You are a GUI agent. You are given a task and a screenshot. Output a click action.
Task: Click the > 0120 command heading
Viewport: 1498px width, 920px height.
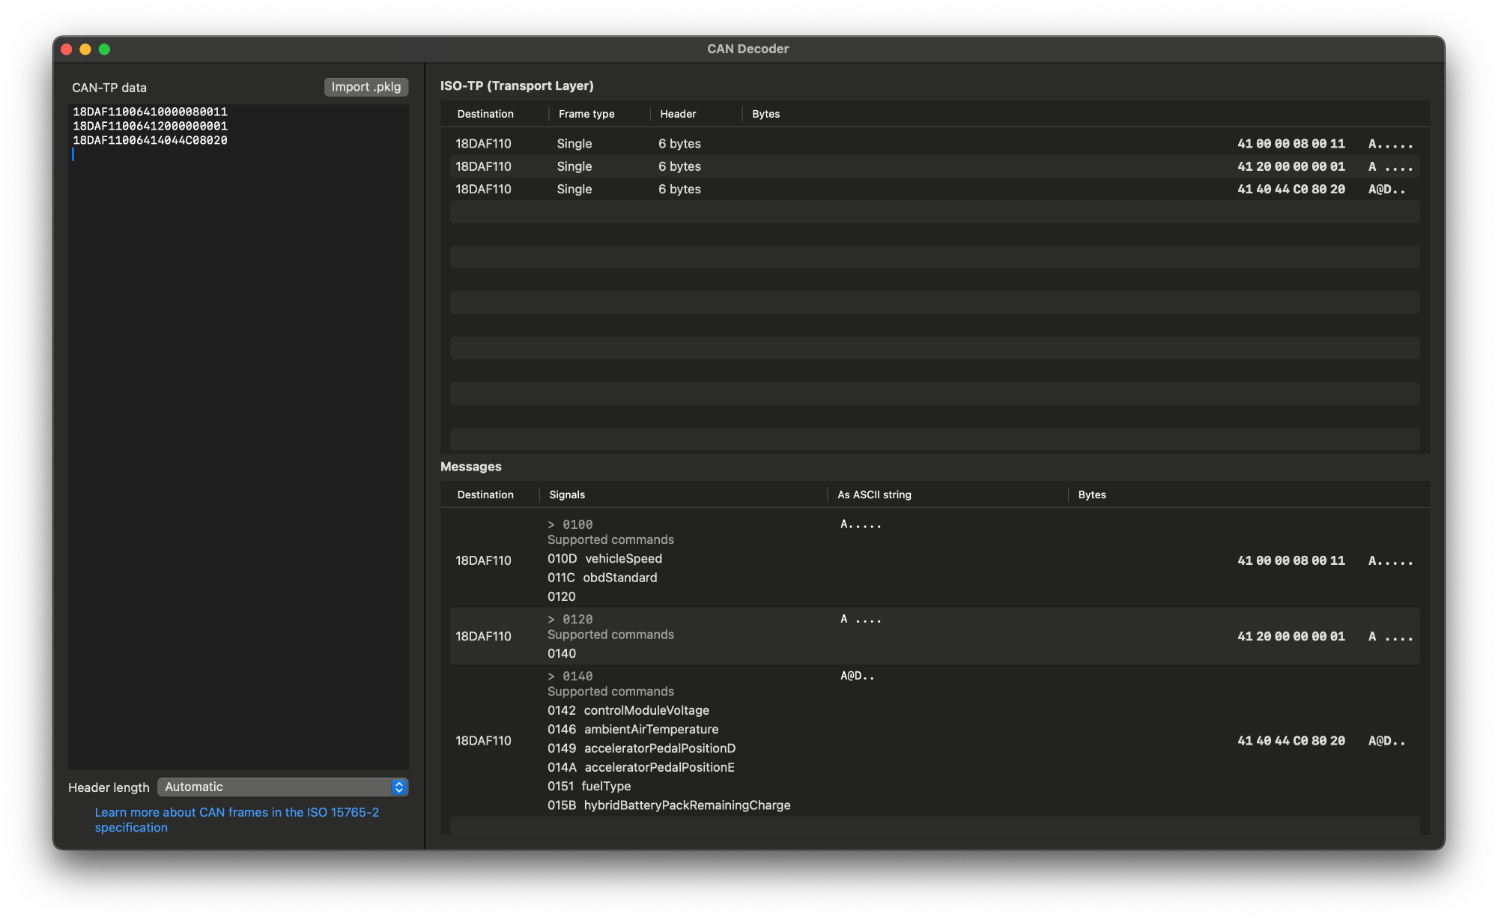(570, 619)
